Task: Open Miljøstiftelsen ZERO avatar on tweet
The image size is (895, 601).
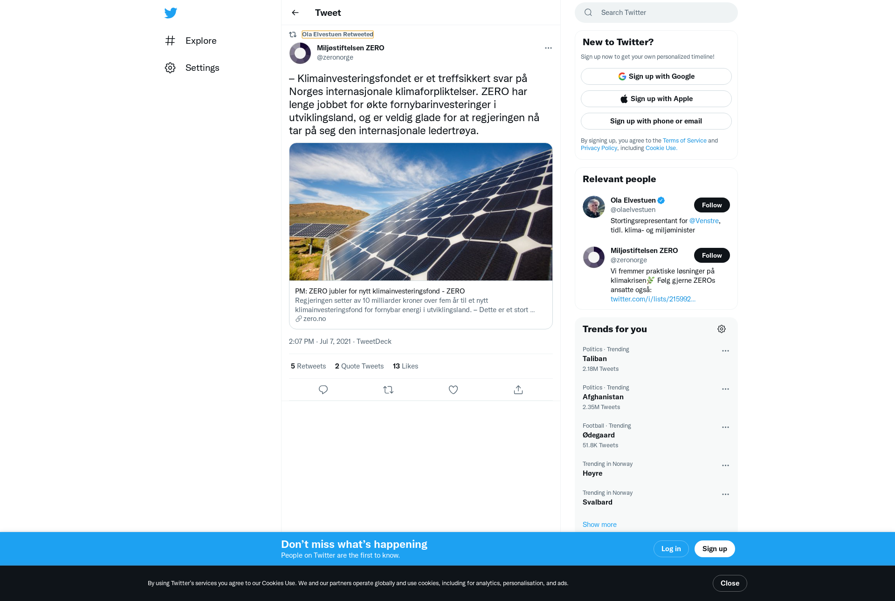Action: [300, 53]
